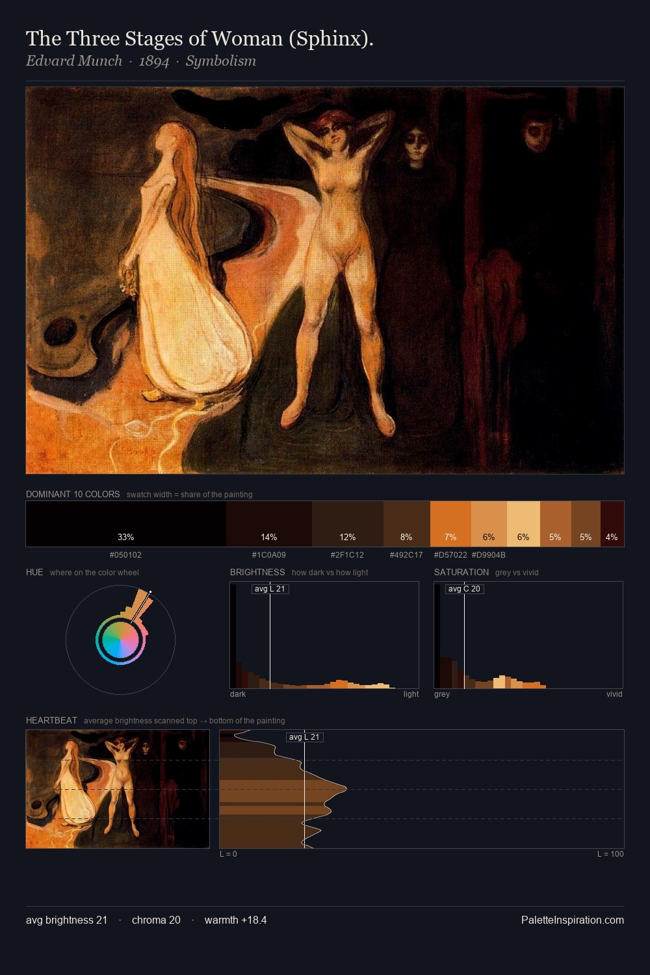Image resolution: width=650 pixels, height=975 pixels.
Task: Select the 7% orange swatch
Action: 450,524
